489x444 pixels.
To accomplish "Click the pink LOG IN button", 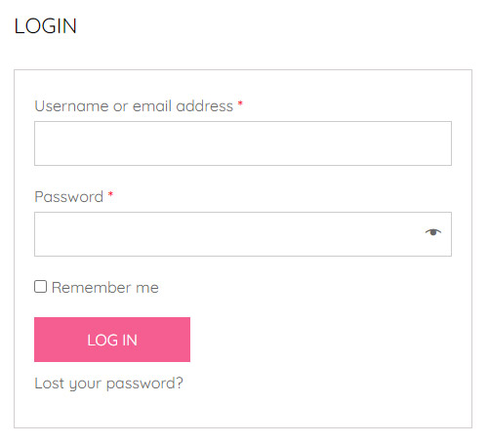I will [112, 340].
